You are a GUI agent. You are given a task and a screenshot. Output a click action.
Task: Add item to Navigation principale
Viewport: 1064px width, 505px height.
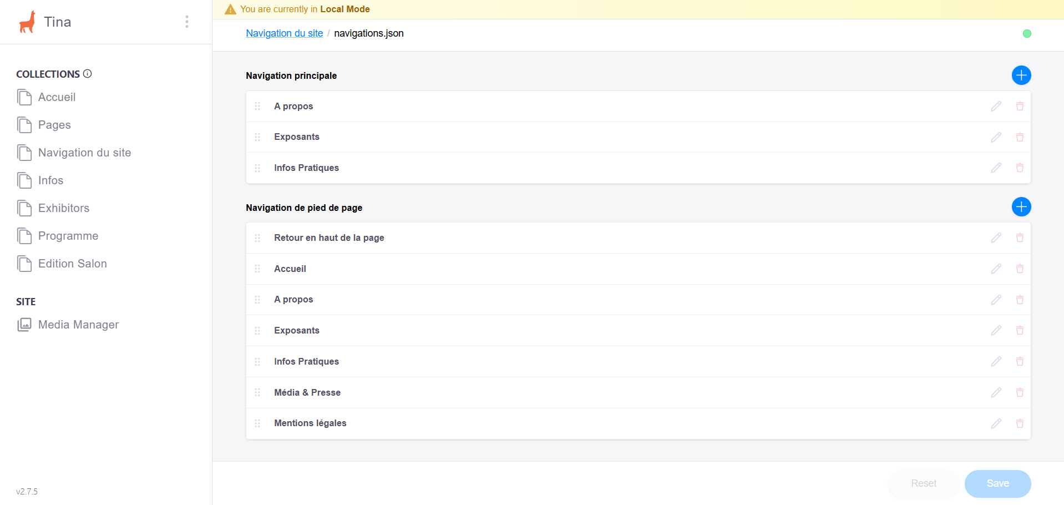tap(1021, 75)
